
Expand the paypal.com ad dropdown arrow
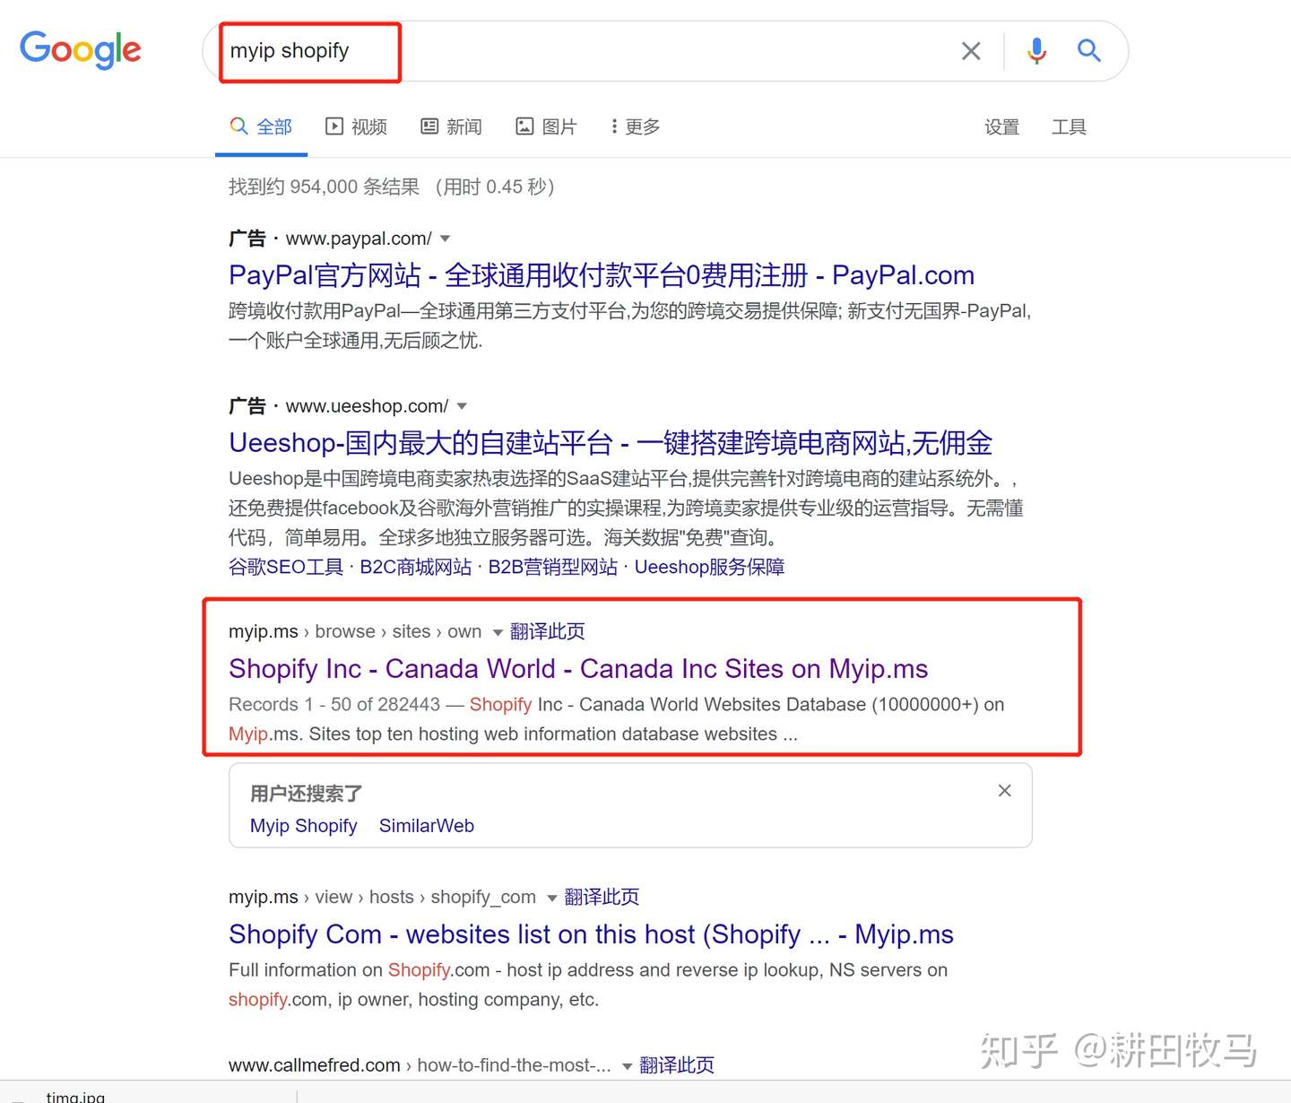coord(445,239)
